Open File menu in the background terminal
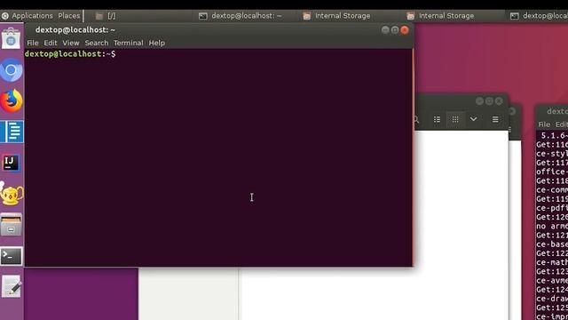 pyautogui.click(x=544, y=124)
